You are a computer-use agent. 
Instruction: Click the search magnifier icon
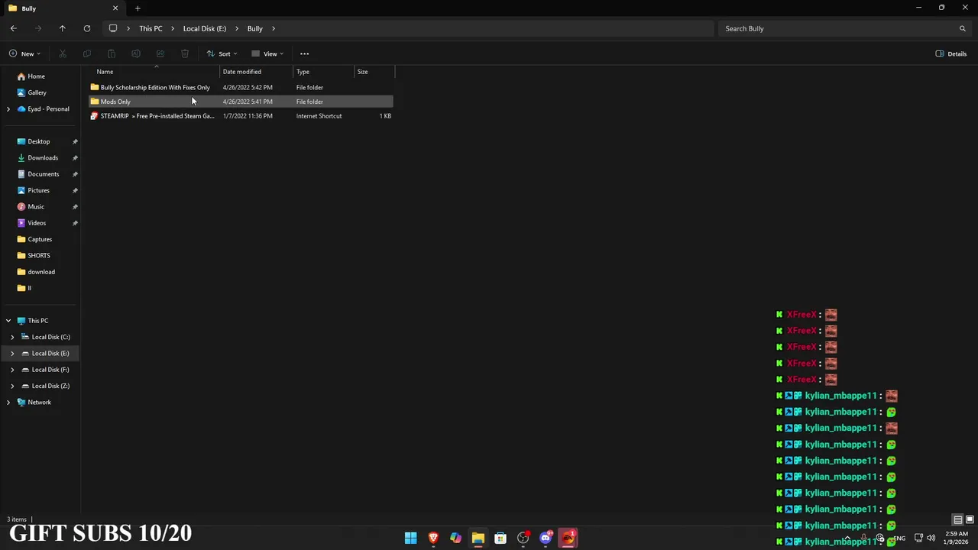point(963,28)
